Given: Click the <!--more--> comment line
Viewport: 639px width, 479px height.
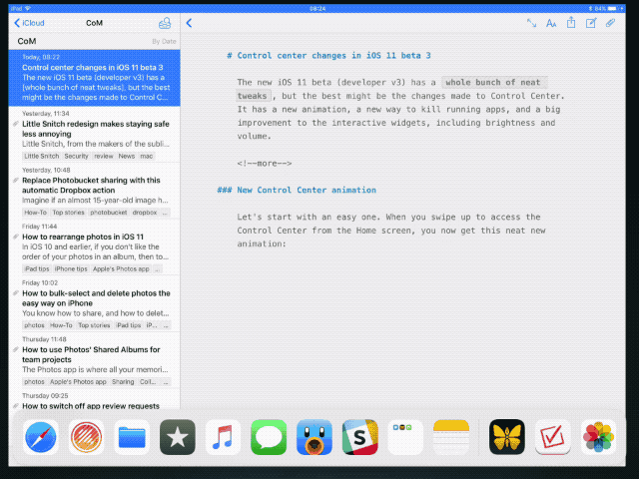Looking at the screenshot, I should point(265,164).
